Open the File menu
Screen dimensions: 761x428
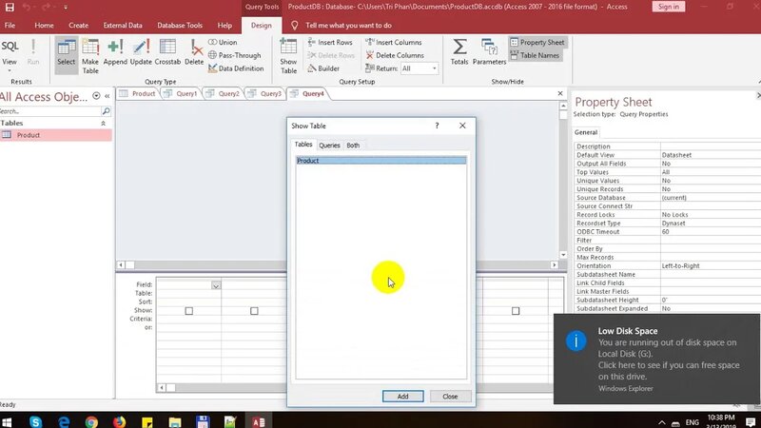click(x=10, y=26)
